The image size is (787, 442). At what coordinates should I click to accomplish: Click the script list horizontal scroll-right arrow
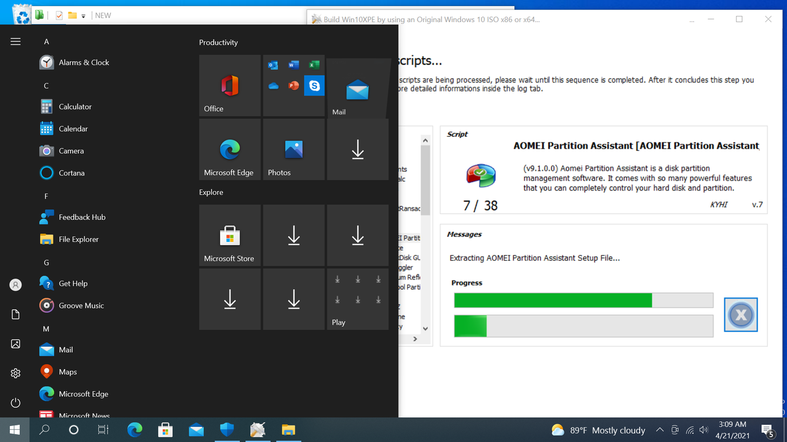415,339
